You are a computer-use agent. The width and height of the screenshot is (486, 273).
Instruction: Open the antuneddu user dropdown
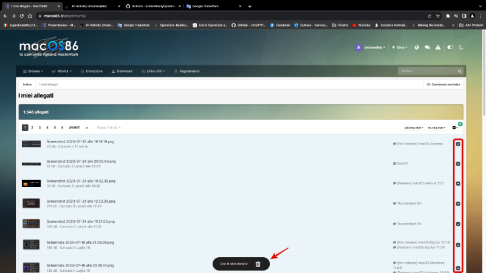click(x=375, y=47)
